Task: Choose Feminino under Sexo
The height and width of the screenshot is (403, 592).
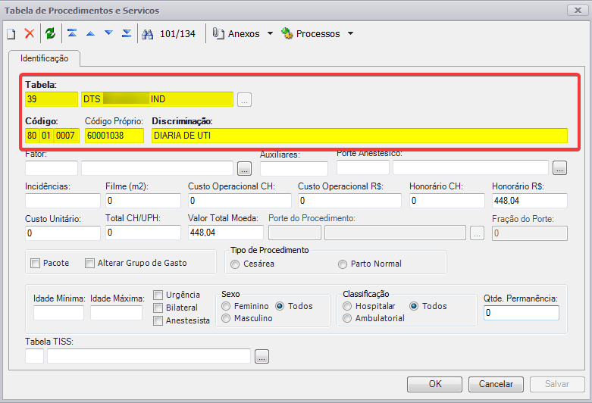Action: pyautogui.click(x=226, y=306)
